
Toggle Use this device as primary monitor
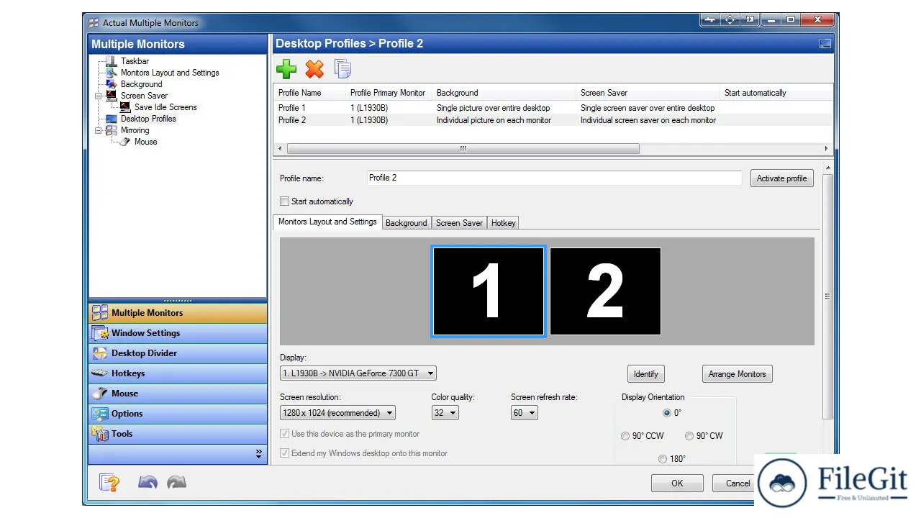[x=284, y=434]
